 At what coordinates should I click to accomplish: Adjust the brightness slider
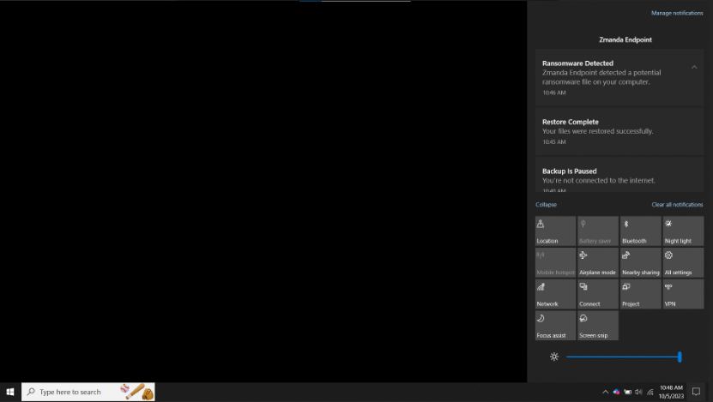624,357
